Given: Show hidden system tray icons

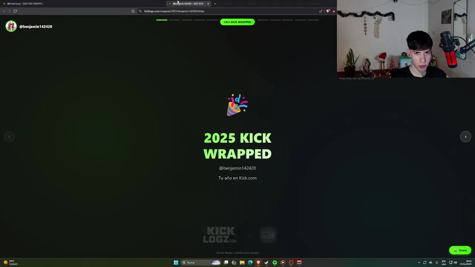Looking at the screenshot, I should point(419,263).
